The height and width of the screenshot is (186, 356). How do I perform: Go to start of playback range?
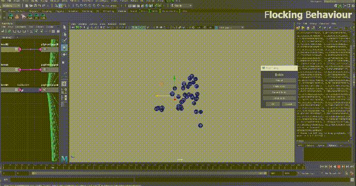tap(322, 166)
